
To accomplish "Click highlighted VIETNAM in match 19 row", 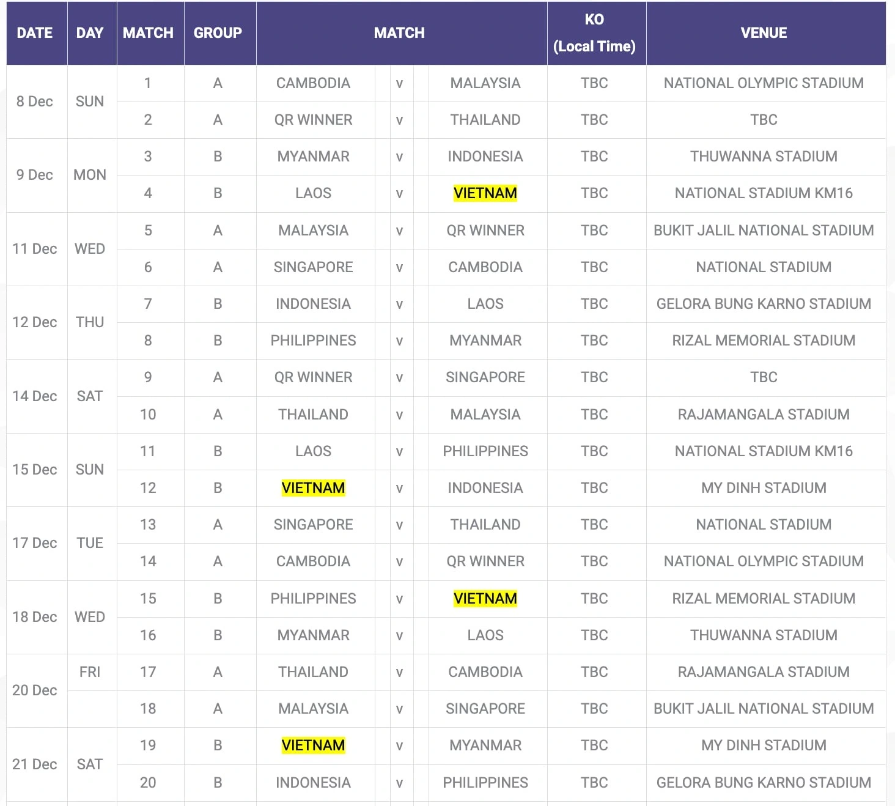I will 314,745.
